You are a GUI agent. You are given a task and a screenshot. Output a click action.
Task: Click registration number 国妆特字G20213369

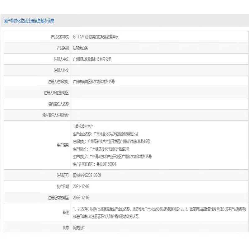(87, 175)
